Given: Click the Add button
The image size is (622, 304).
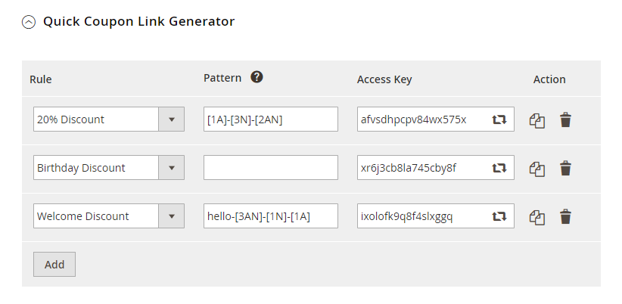Looking at the screenshot, I should [54, 265].
